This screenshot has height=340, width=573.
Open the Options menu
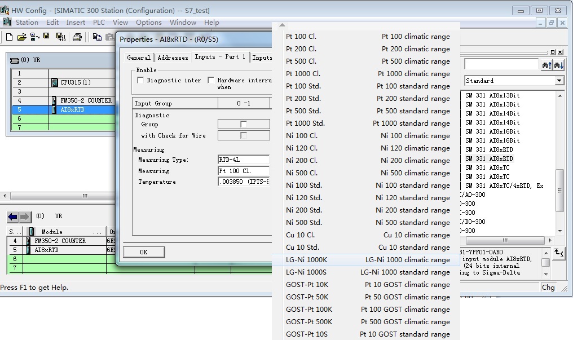(x=149, y=23)
